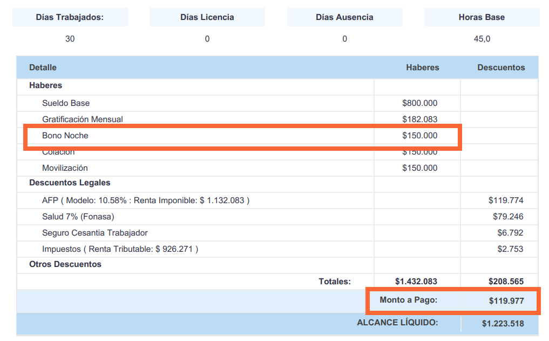Click the Días Ausencia header
The height and width of the screenshot is (341, 549).
click(344, 17)
